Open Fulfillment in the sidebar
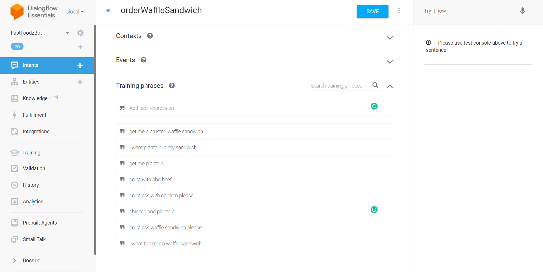Viewport: 543px width, 272px height. click(x=34, y=115)
